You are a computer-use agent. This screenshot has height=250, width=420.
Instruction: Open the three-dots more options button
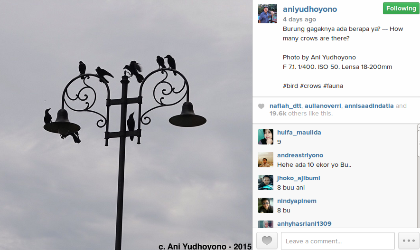(409, 240)
